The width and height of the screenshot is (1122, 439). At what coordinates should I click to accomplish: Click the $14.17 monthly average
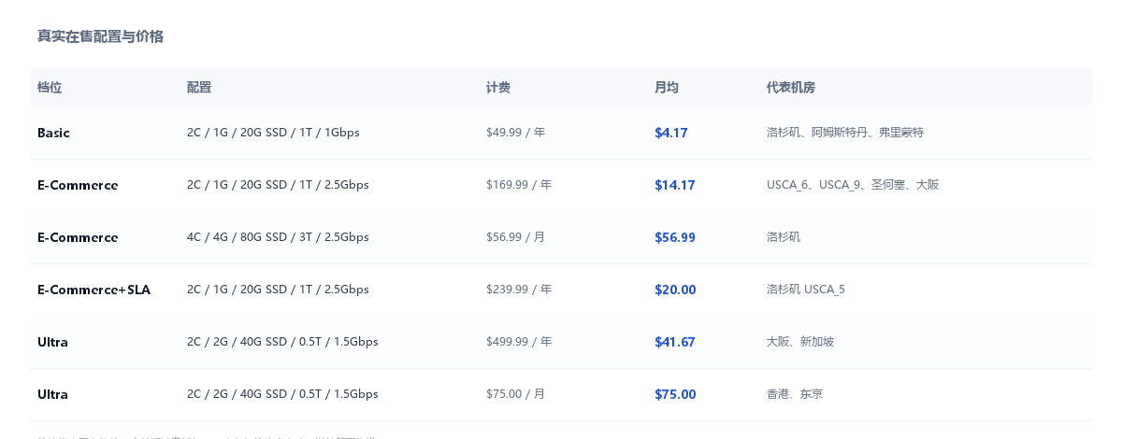(675, 185)
